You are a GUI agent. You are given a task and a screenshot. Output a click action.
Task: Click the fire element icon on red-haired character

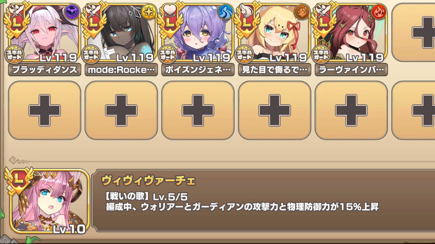pyautogui.click(x=379, y=12)
